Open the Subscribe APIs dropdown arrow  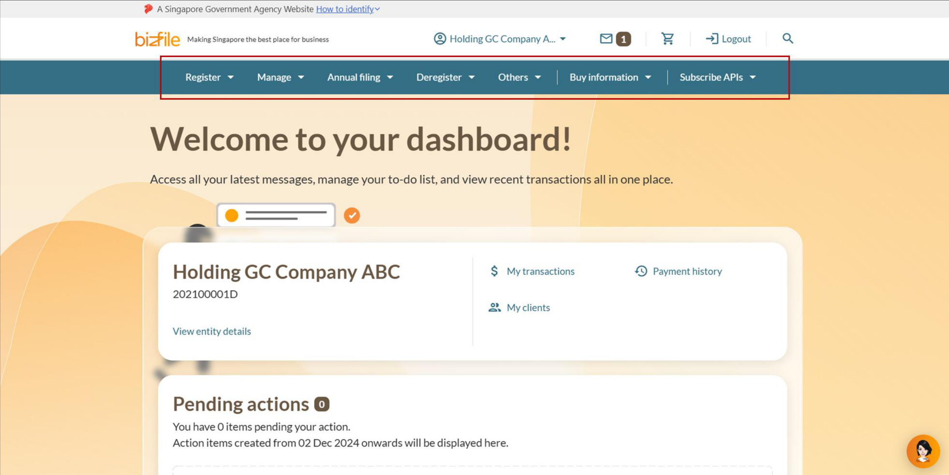point(753,77)
